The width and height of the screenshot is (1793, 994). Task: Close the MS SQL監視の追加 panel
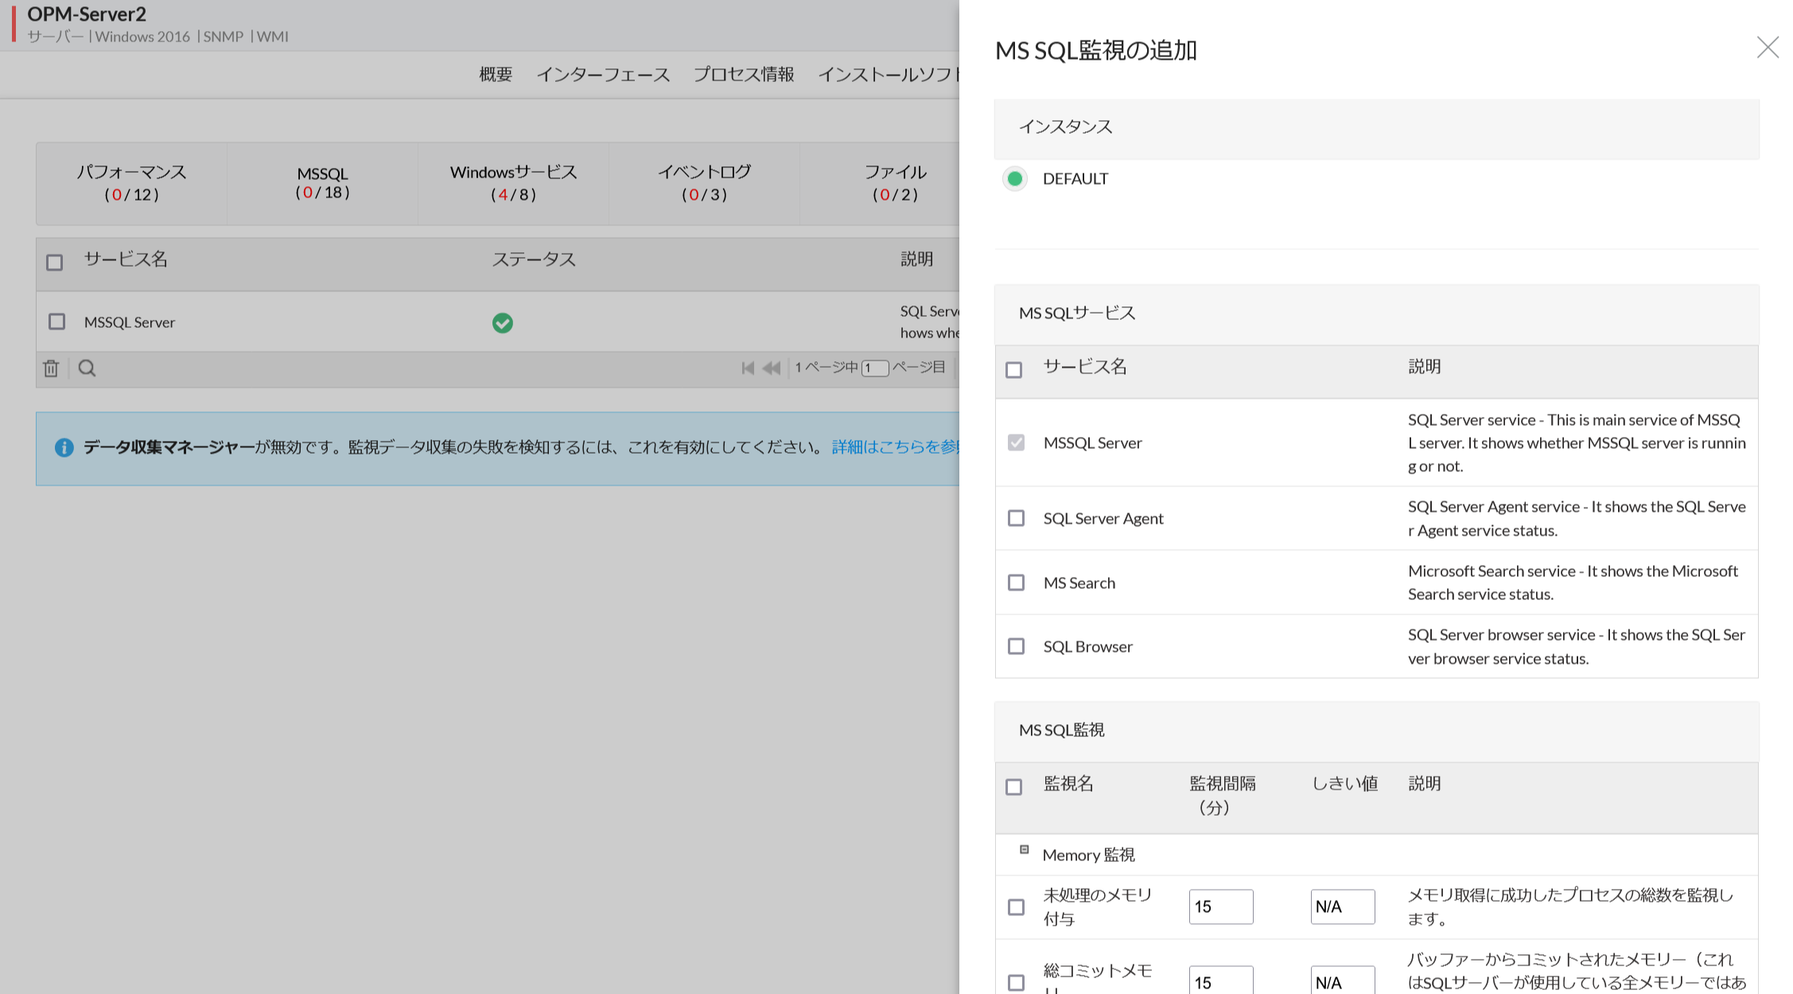click(x=1767, y=48)
